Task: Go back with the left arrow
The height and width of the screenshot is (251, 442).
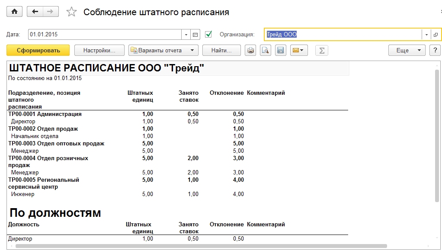Action: 35,12
